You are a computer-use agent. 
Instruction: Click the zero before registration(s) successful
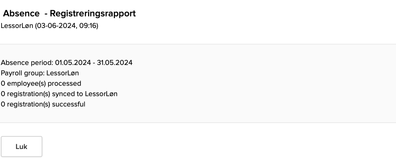pos(3,104)
